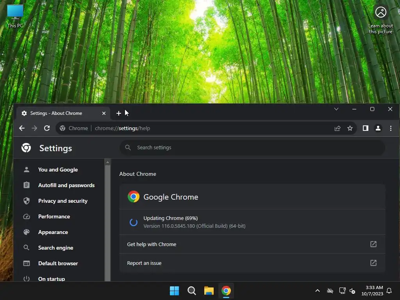
Task: Select This PC desktop icon
Action: [x=15, y=16]
